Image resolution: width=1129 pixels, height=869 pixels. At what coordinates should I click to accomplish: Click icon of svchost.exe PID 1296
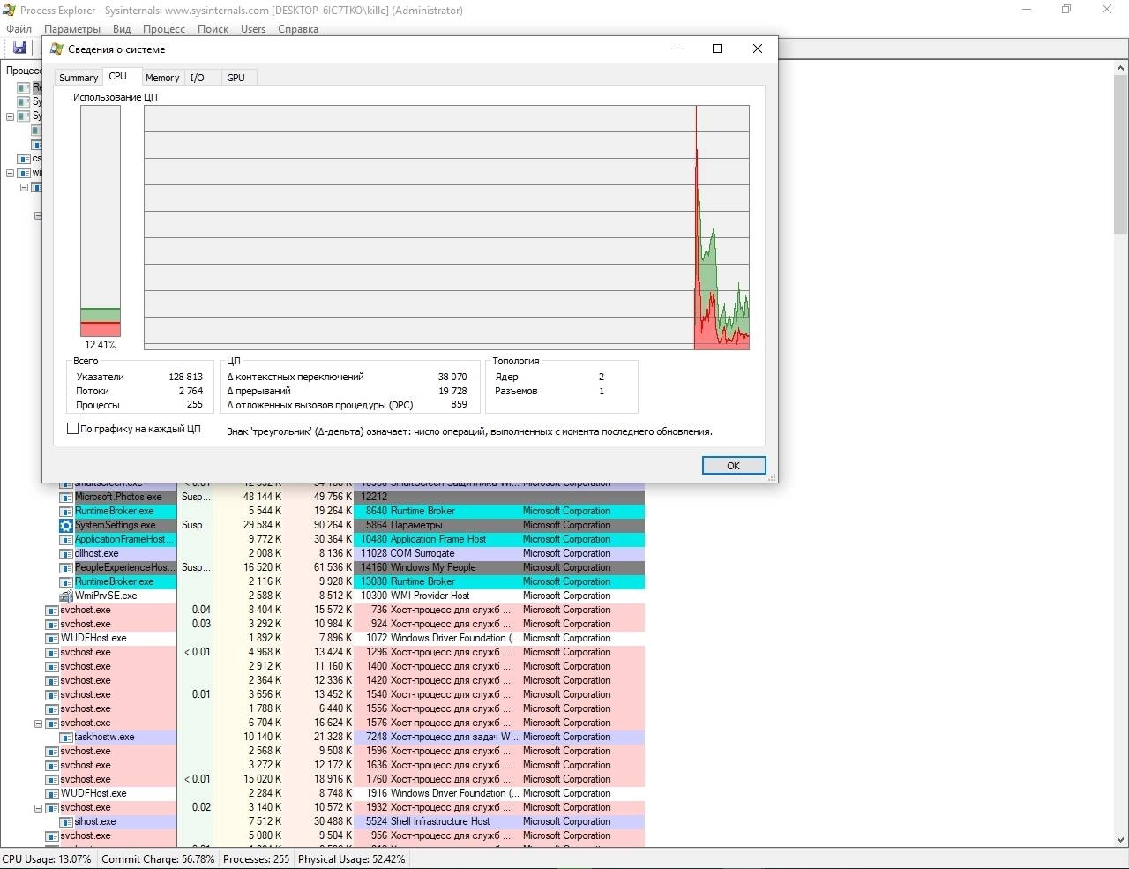tap(52, 652)
